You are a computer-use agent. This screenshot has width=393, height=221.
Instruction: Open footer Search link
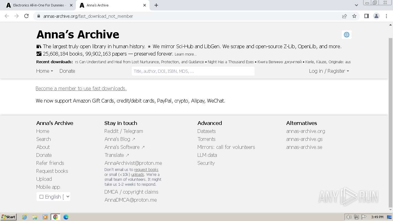point(43,139)
